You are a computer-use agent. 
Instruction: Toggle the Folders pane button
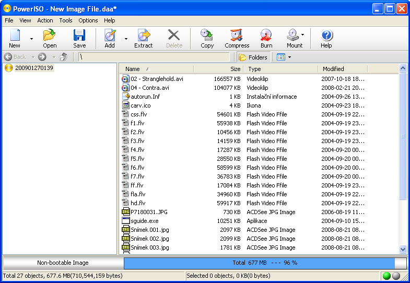click(253, 57)
